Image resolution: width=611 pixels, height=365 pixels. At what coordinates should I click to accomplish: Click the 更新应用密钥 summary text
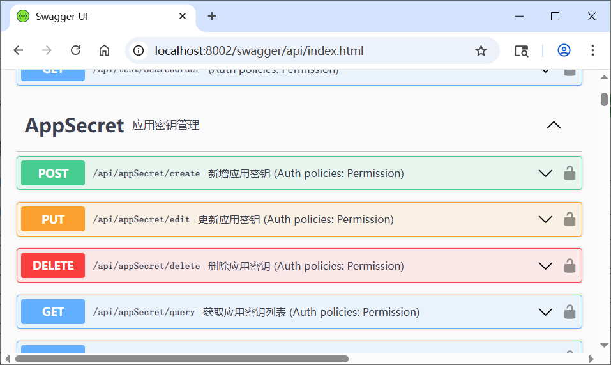coord(229,219)
